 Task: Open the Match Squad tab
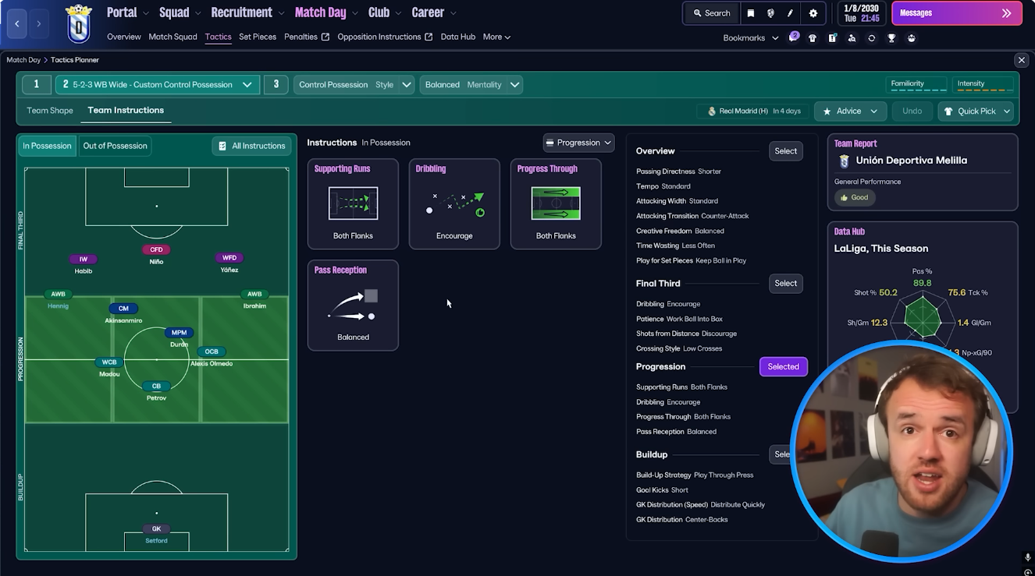point(172,37)
